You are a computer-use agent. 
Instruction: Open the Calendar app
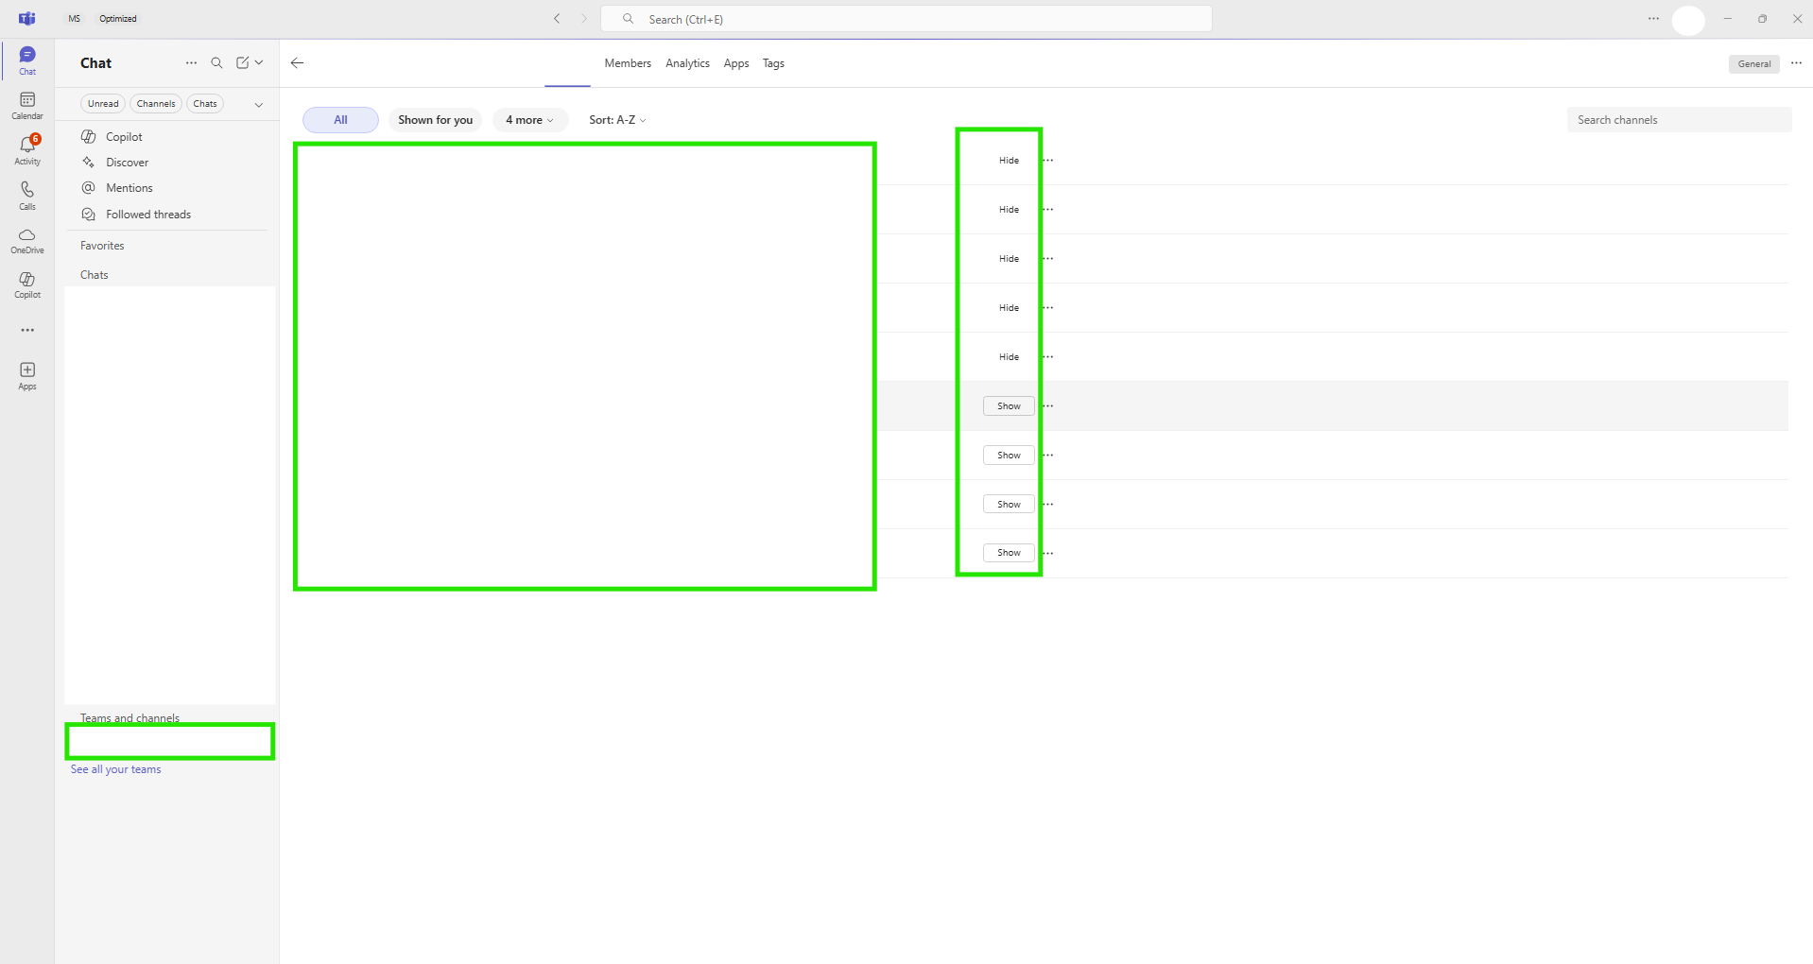point(27,106)
